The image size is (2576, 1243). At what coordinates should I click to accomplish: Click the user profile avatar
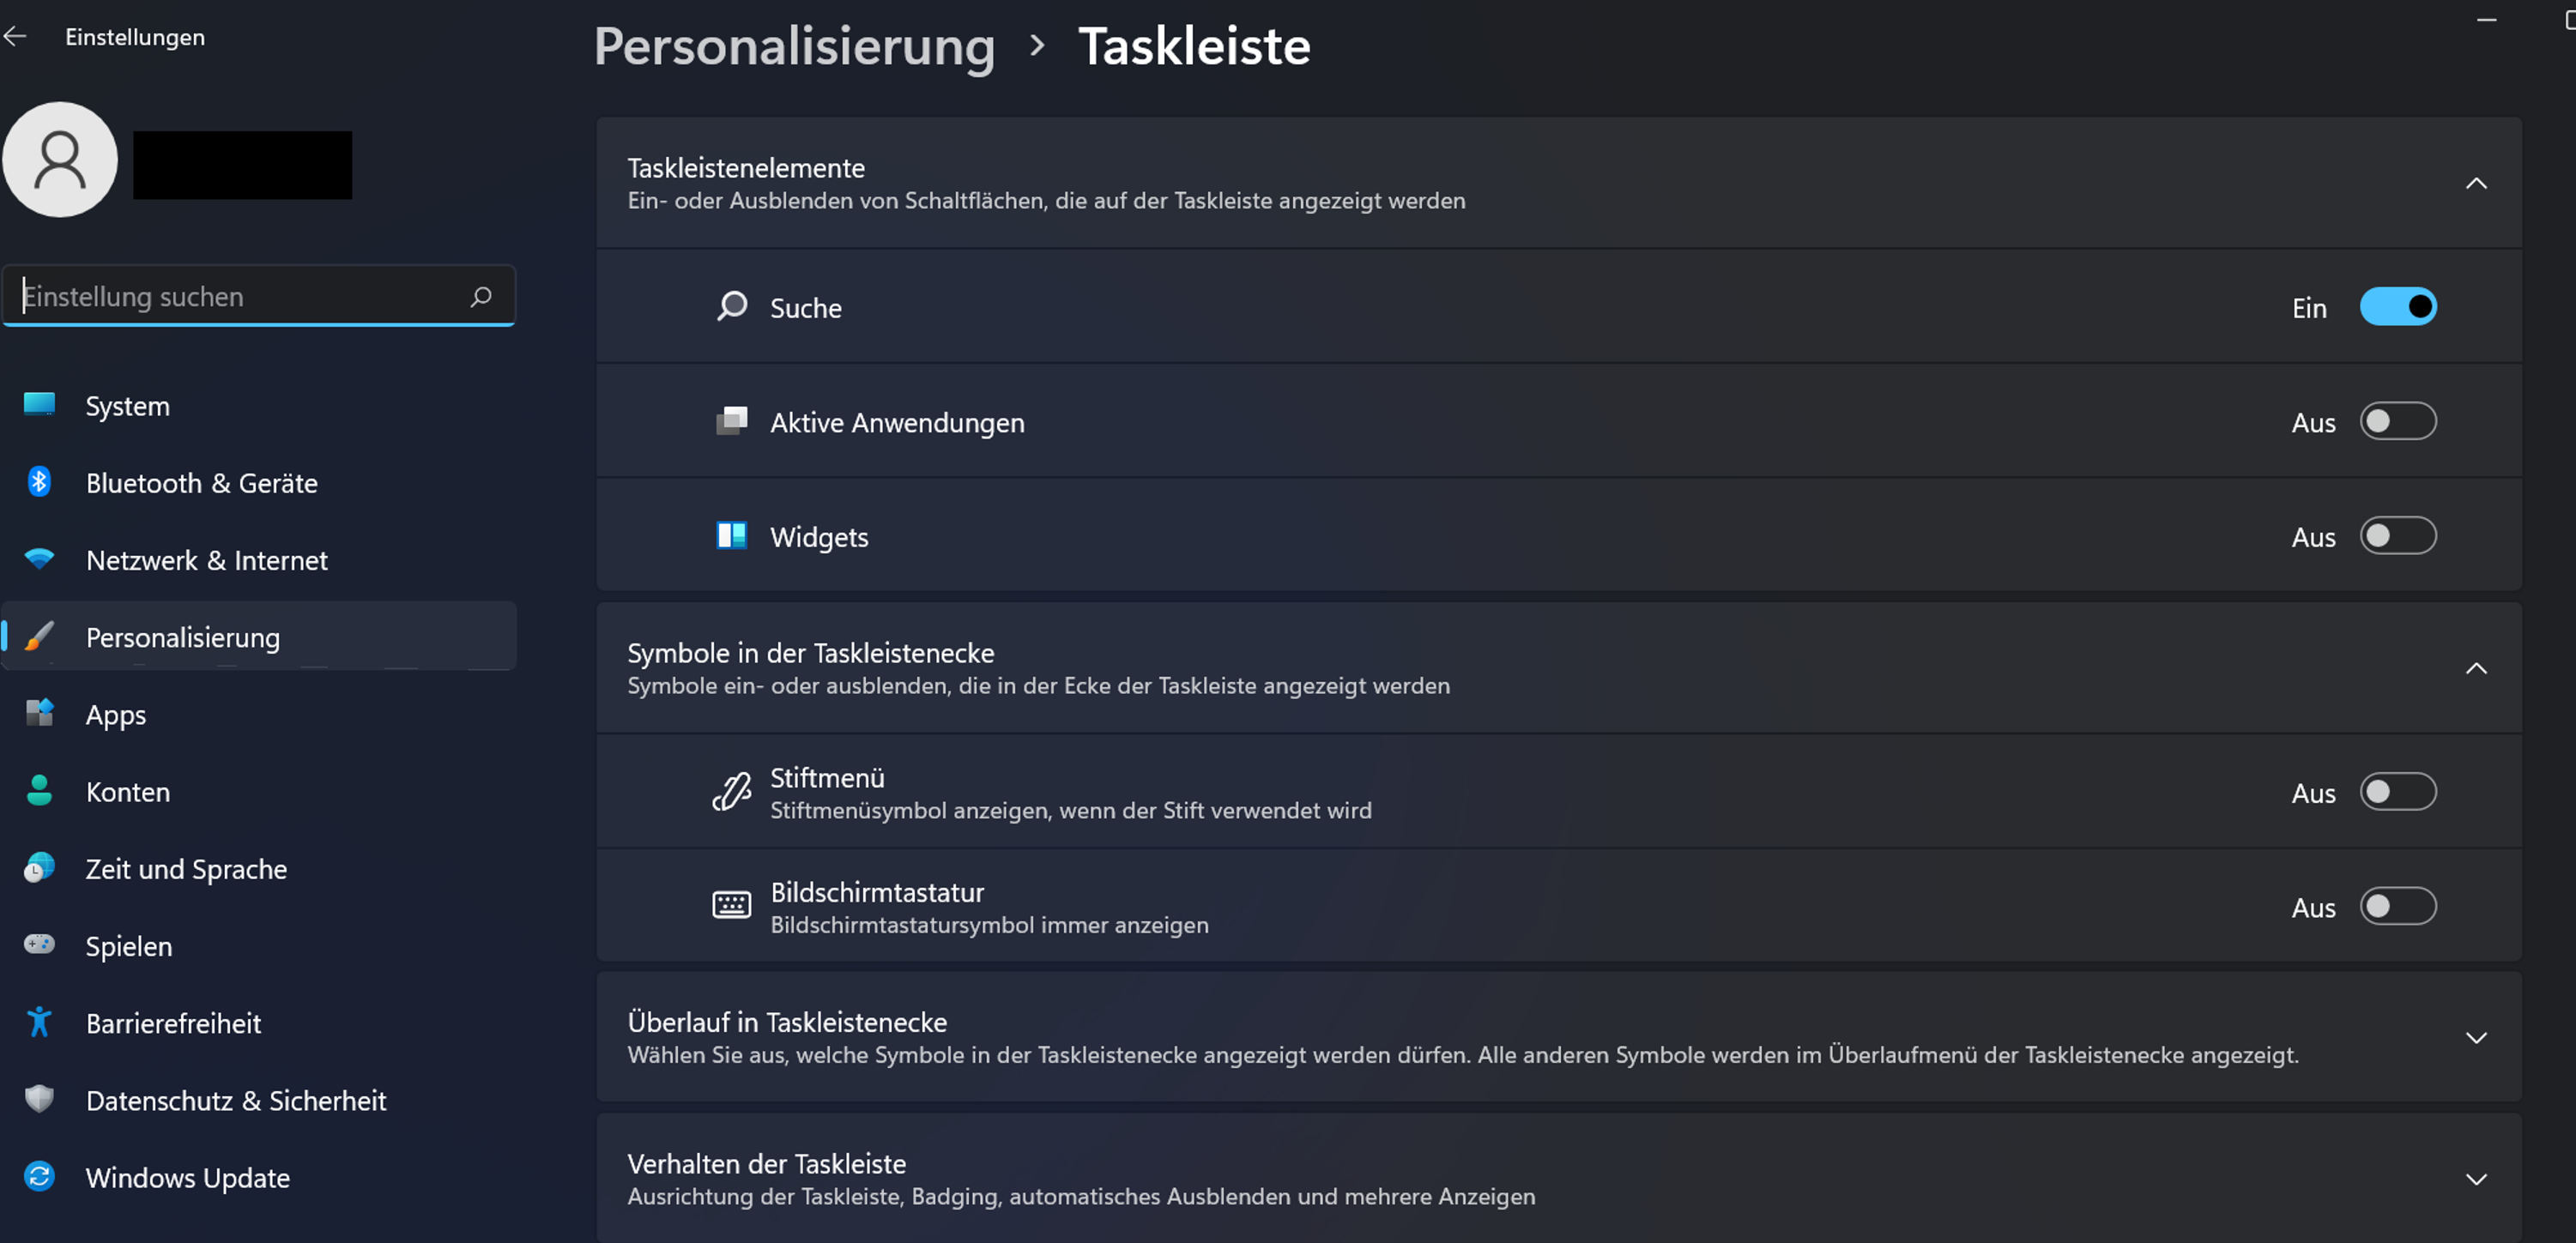click(x=60, y=160)
